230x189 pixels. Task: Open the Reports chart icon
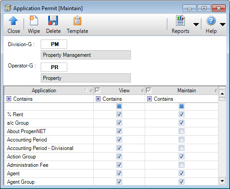[180, 20]
